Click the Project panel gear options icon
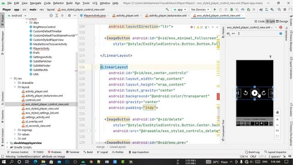293x165 pixels. 69,16
